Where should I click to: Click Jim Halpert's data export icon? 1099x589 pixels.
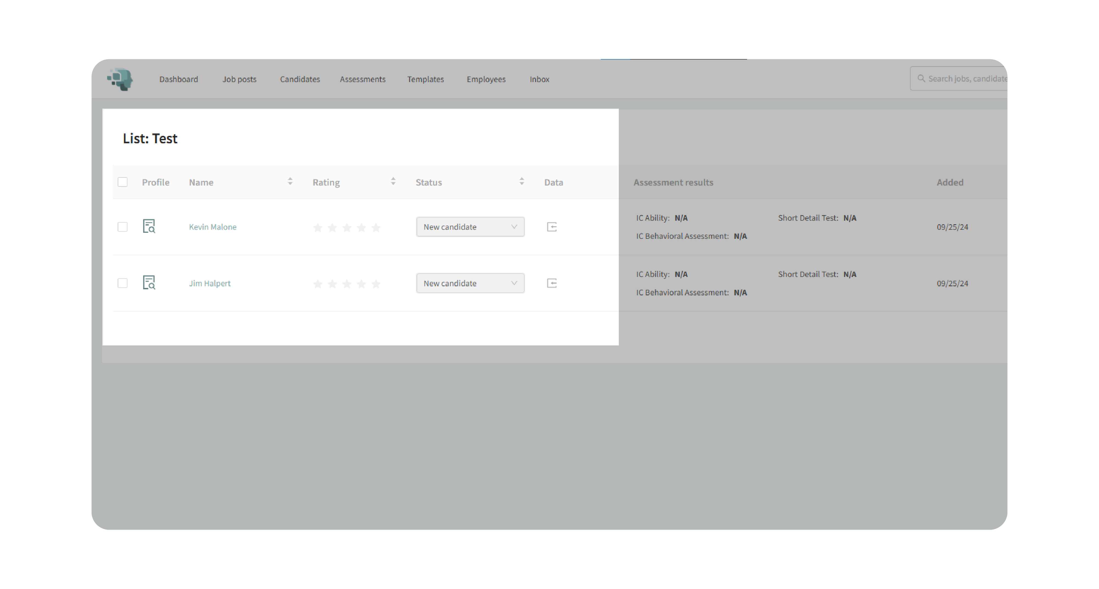pos(552,283)
